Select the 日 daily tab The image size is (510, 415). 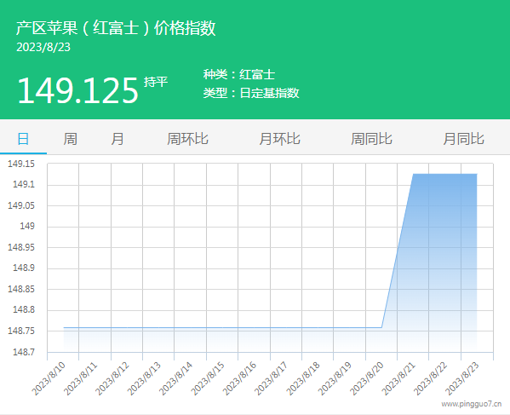pos(23,139)
